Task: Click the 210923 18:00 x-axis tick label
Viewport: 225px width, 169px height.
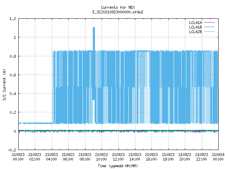Action: [x=168, y=157]
